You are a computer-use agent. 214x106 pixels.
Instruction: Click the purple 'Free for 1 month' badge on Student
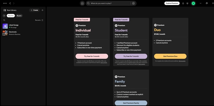point(121,20)
